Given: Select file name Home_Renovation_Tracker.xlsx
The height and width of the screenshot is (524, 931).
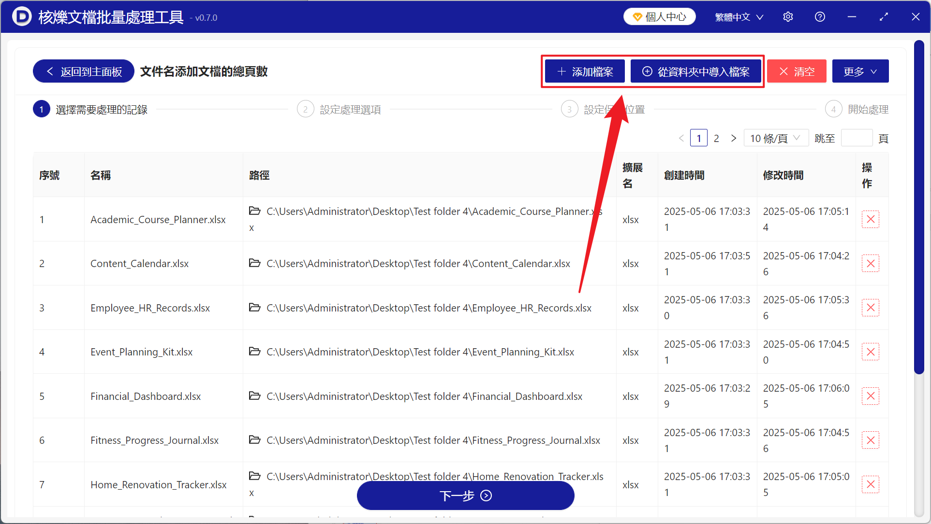Looking at the screenshot, I should (159, 485).
